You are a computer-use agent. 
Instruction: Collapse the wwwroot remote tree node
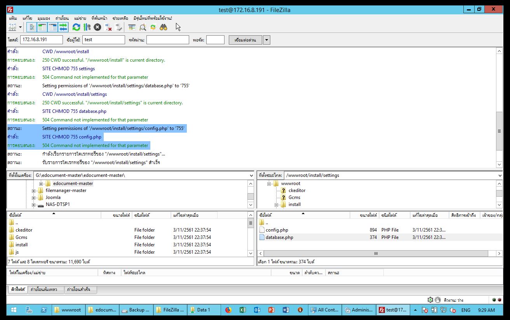pos(269,183)
